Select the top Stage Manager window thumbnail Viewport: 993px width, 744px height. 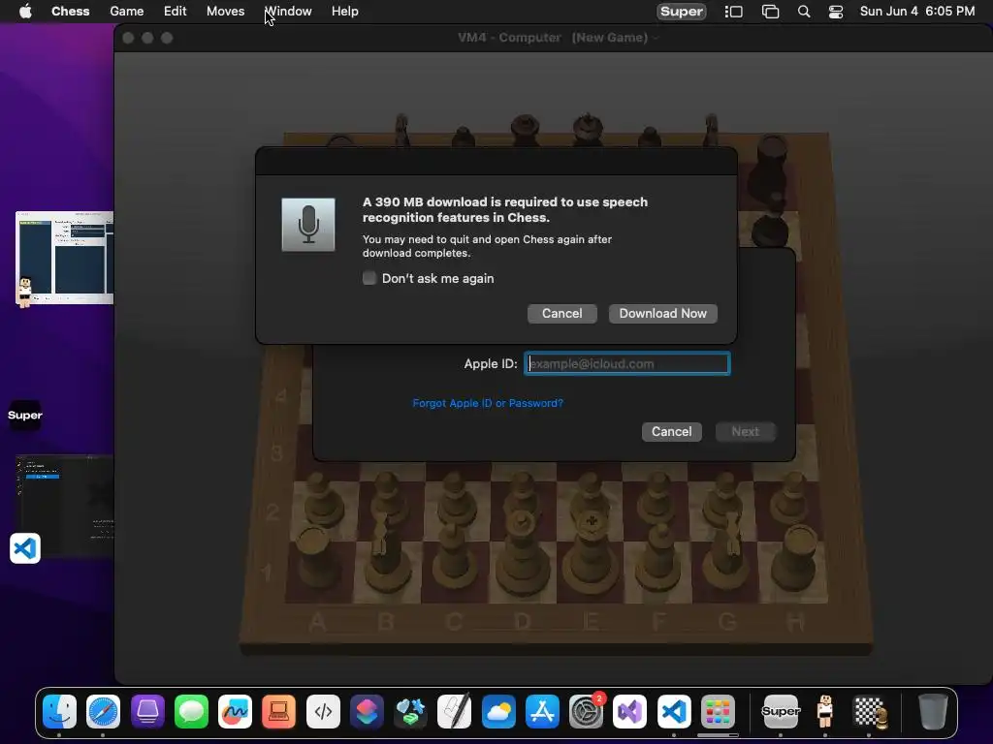tap(65, 258)
